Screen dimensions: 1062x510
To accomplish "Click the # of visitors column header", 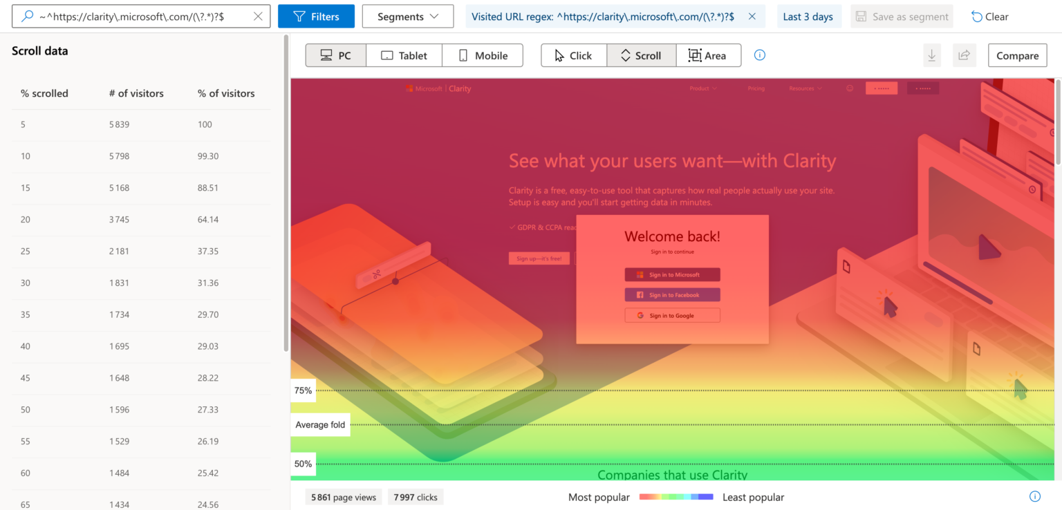I will coord(136,93).
